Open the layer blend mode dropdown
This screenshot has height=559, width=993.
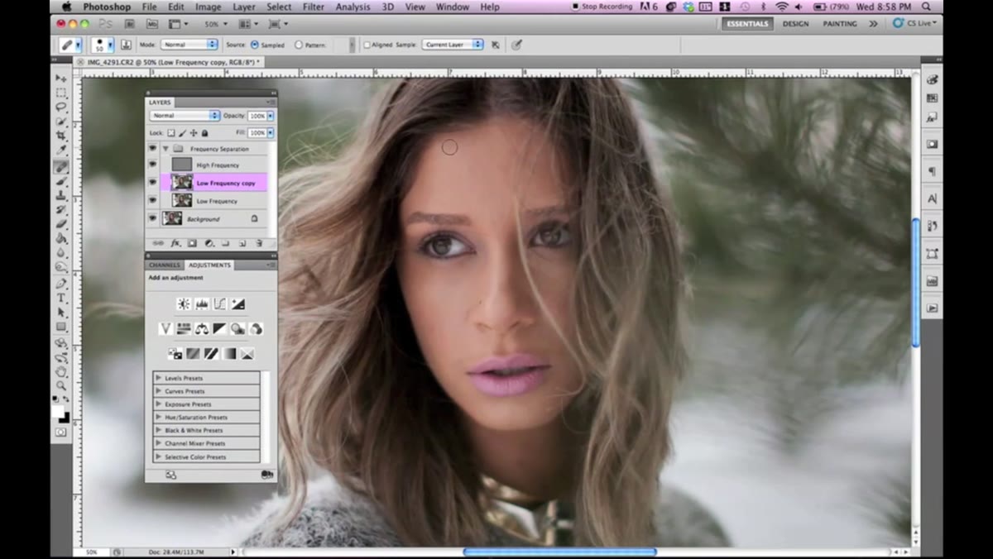pos(185,116)
